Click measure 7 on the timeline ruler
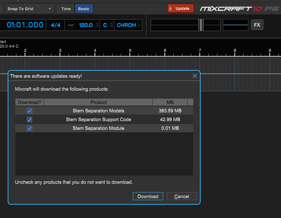 [x=200, y=51]
